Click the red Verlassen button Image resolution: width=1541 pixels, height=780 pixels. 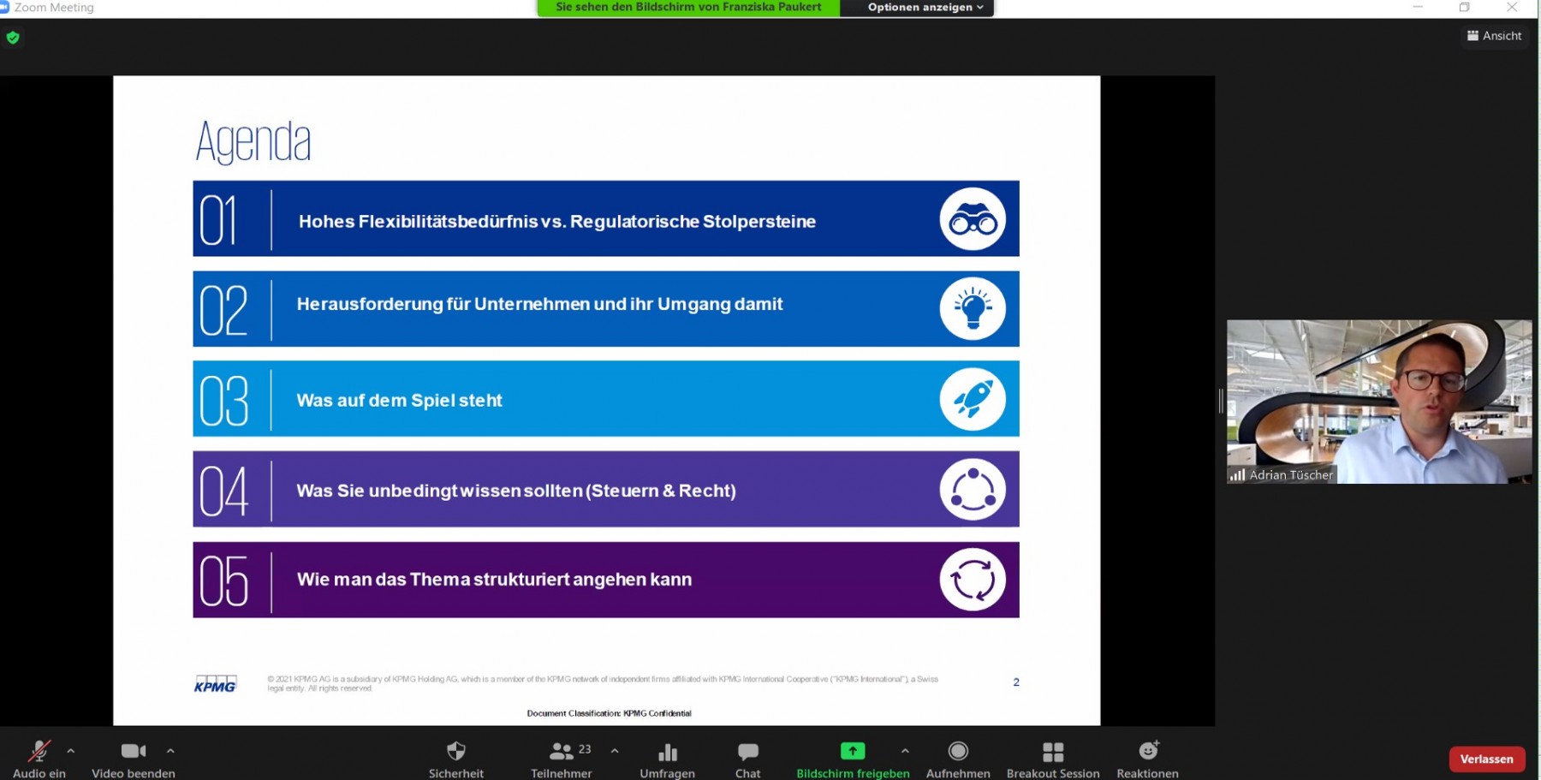point(1486,759)
